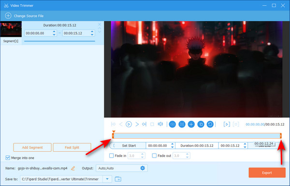290x186 pixels.
Task: Enable the Fade out checkbox
Action: pyautogui.click(x=154, y=156)
